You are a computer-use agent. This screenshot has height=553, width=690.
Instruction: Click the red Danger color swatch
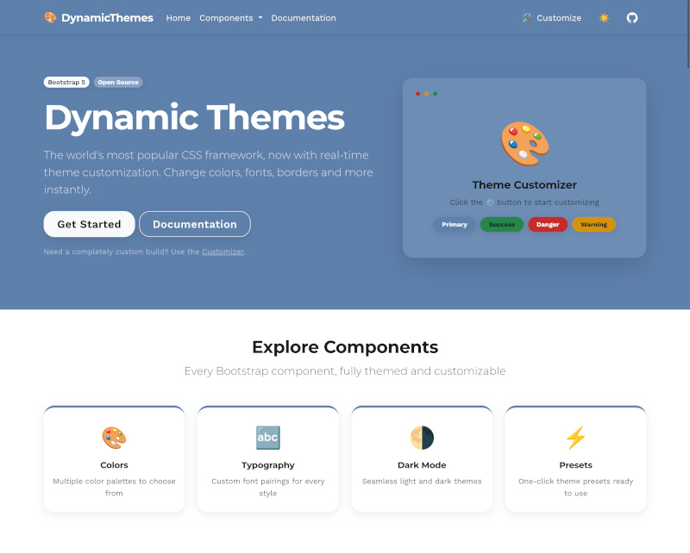547,224
